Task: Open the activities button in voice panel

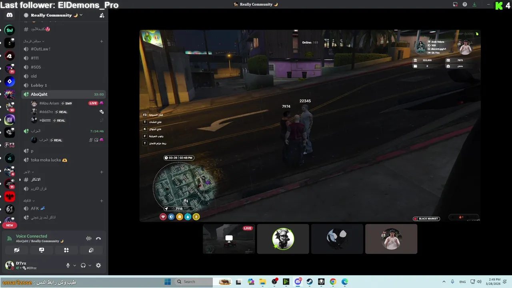Action: [x=66, y=250]
